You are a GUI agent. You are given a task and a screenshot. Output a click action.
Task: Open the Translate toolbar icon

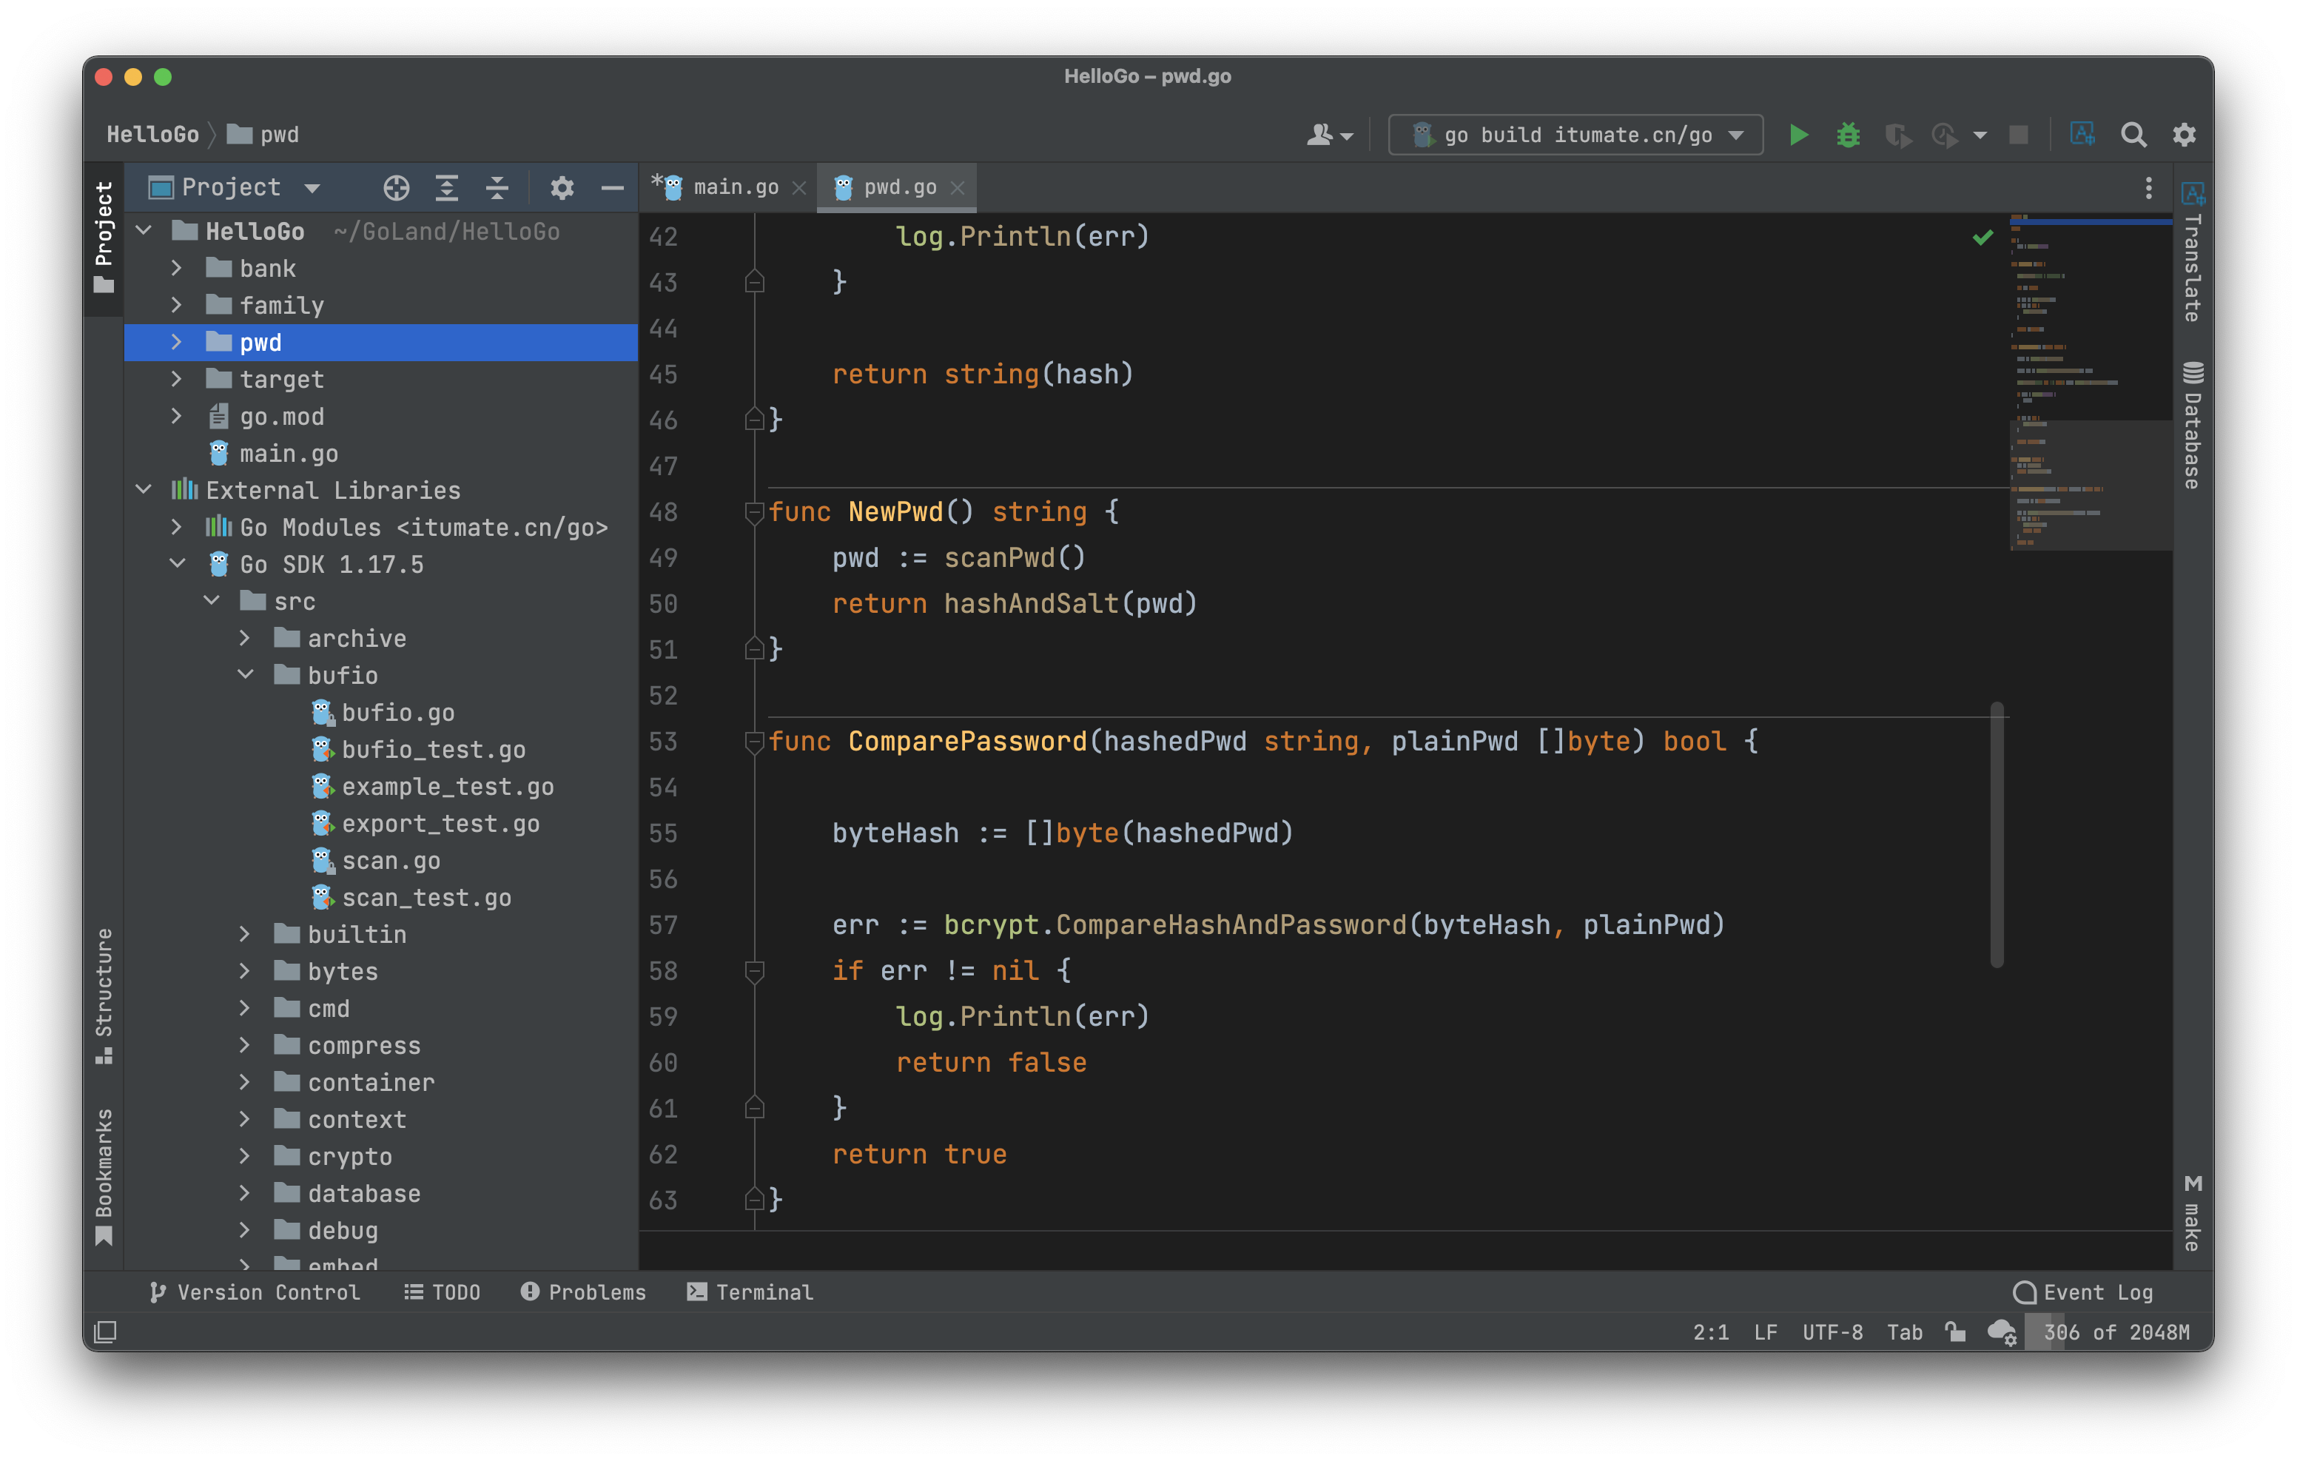(2082, 135)
